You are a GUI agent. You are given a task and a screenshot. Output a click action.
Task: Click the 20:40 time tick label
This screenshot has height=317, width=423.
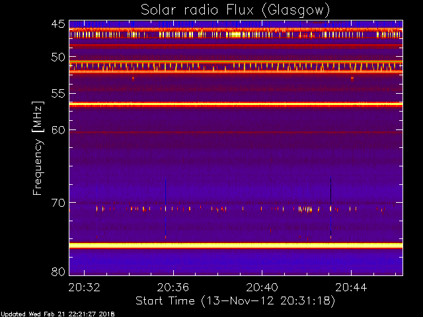click(x=262, y=287)
